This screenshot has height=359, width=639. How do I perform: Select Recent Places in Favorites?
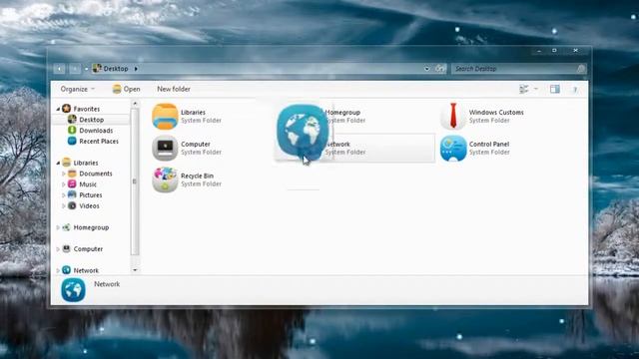coord(99,141)
